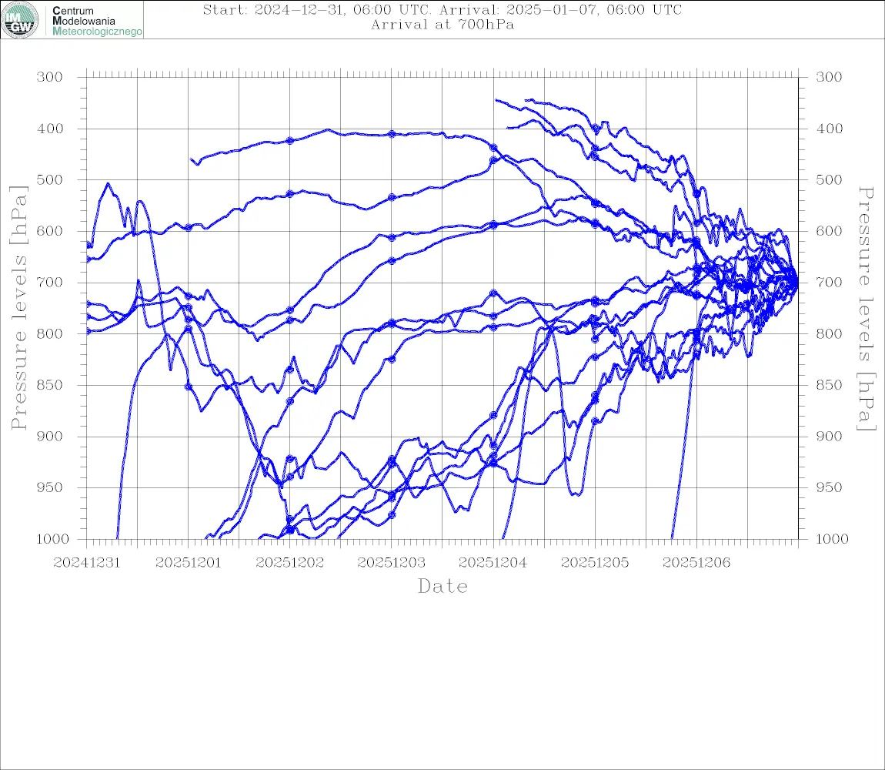The width and height of the screenshot is (885, 770).
Task: Click the left axis 1000 label
Action: point(53,539)
